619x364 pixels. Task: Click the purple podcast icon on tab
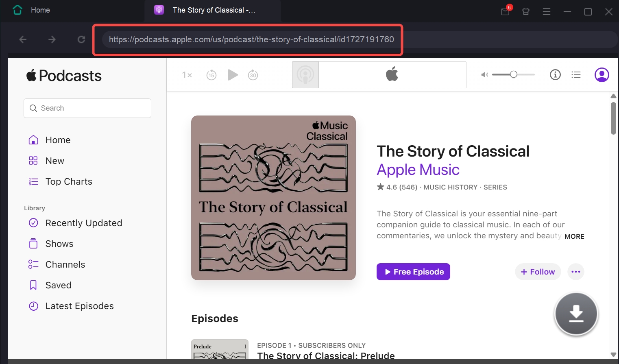pyautogui.click(x=159, y=10)
